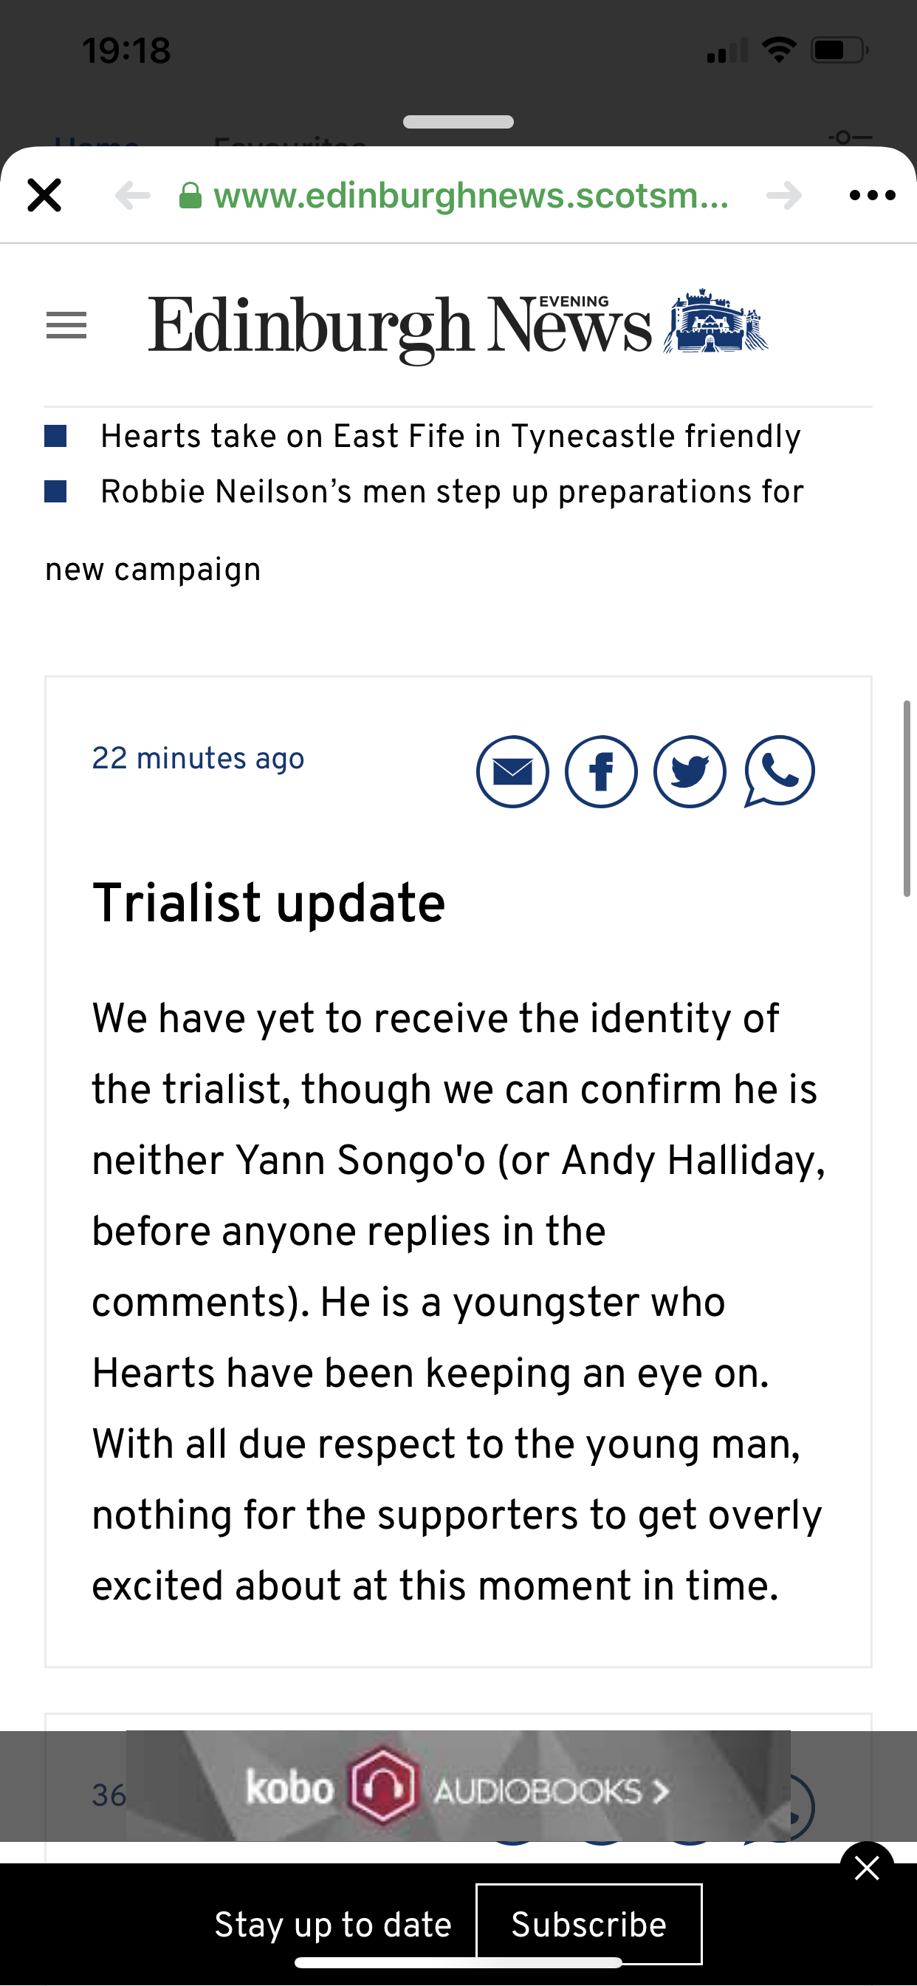
Task: Tap the Trialist update headline
Action: (x=269, y=903)
